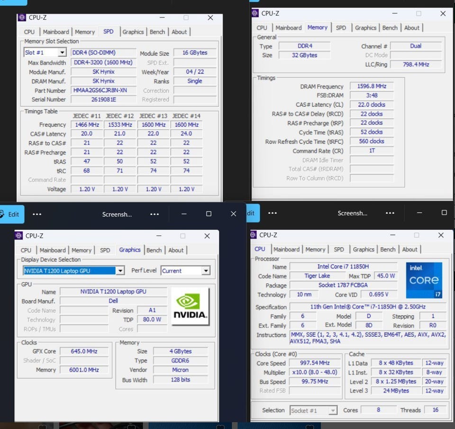The image size is (455, 429).
Task: Select the Graphics tab in the SPD window
Action: 133,32
